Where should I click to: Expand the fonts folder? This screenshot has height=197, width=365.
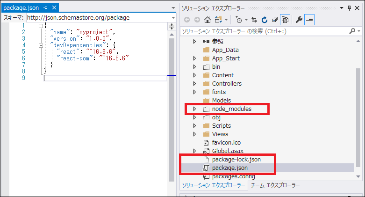point(194,92)
